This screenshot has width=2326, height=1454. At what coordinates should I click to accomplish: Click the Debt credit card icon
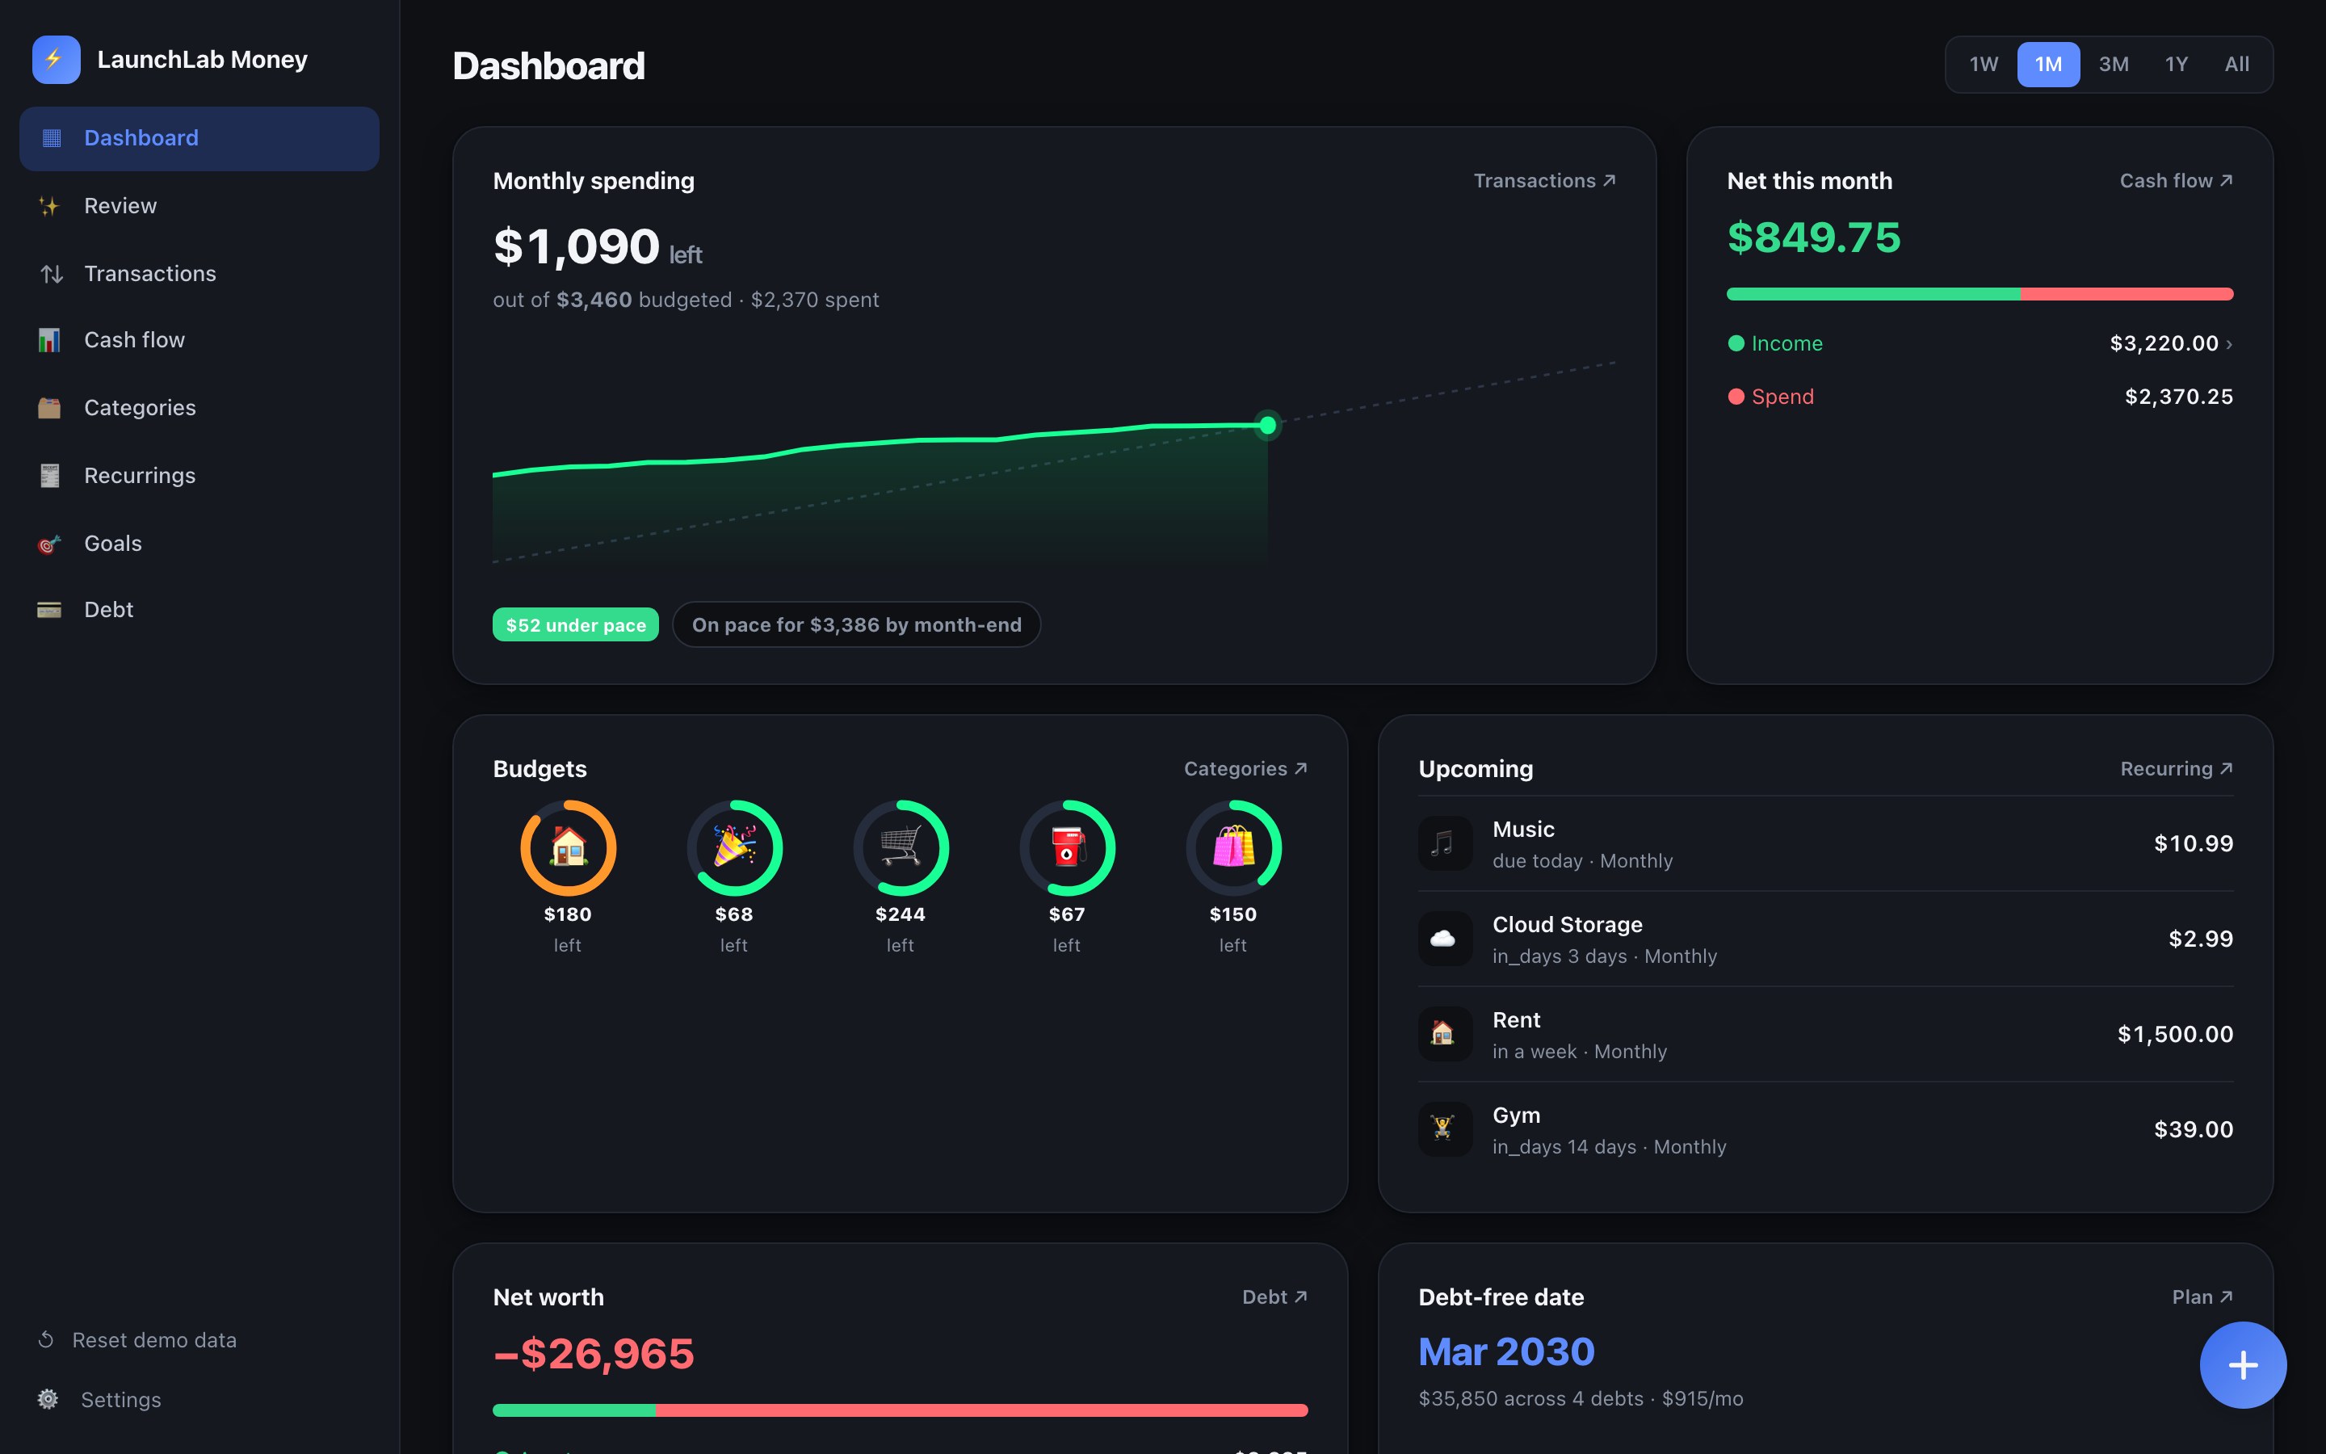tap(49, 610)
